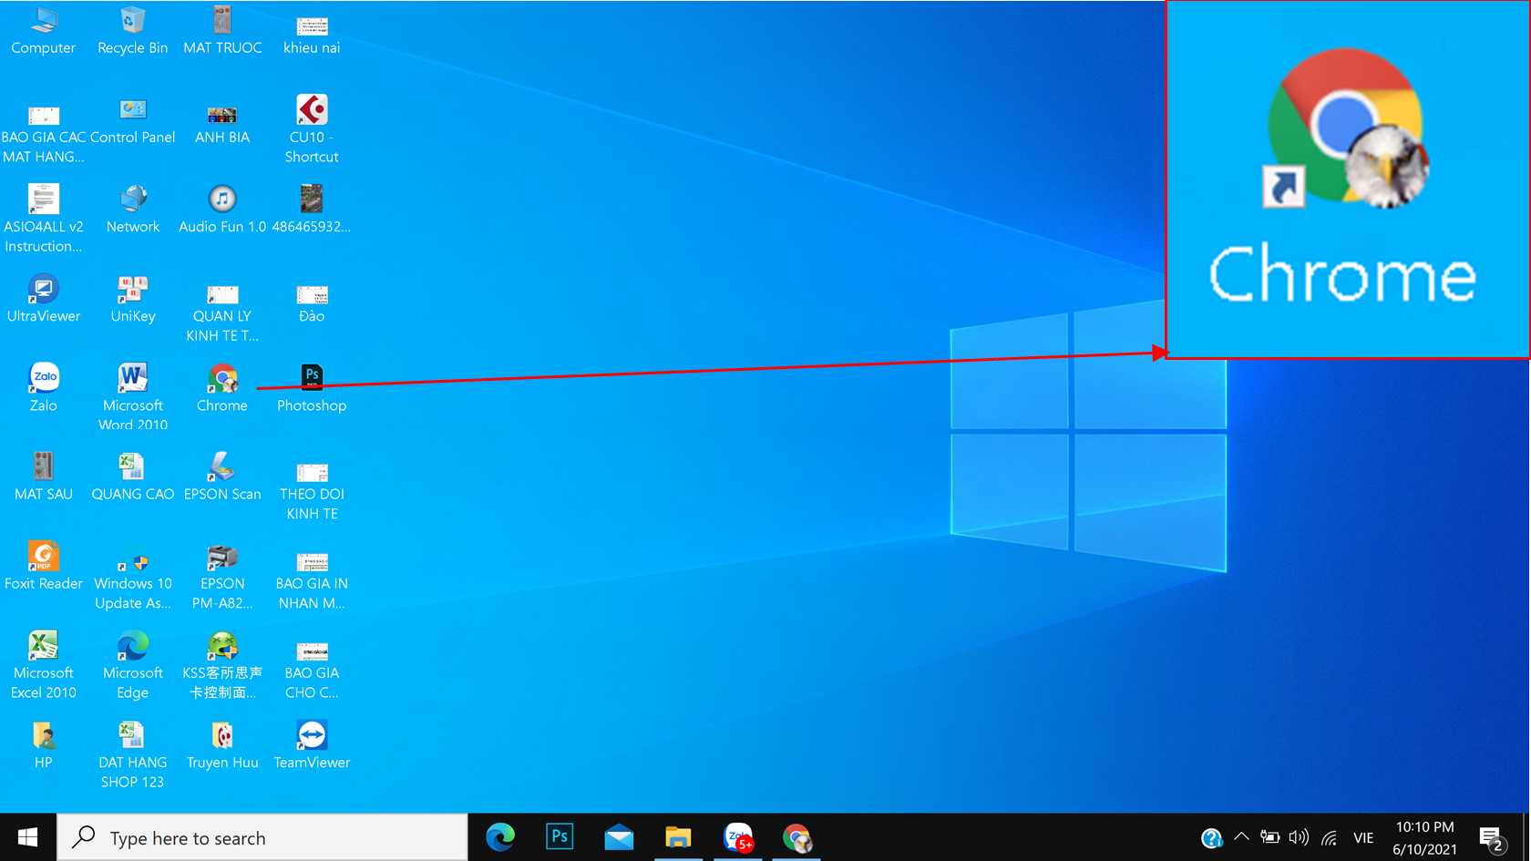
Task: Select the Zalo desktop shortcut
Action: [44, 388]
